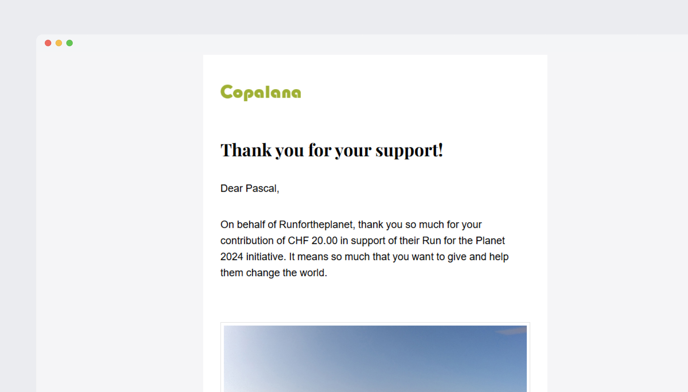Screen dimensions: 688x392
Task: Click the Copalana logo
Action: coord(261,92)
